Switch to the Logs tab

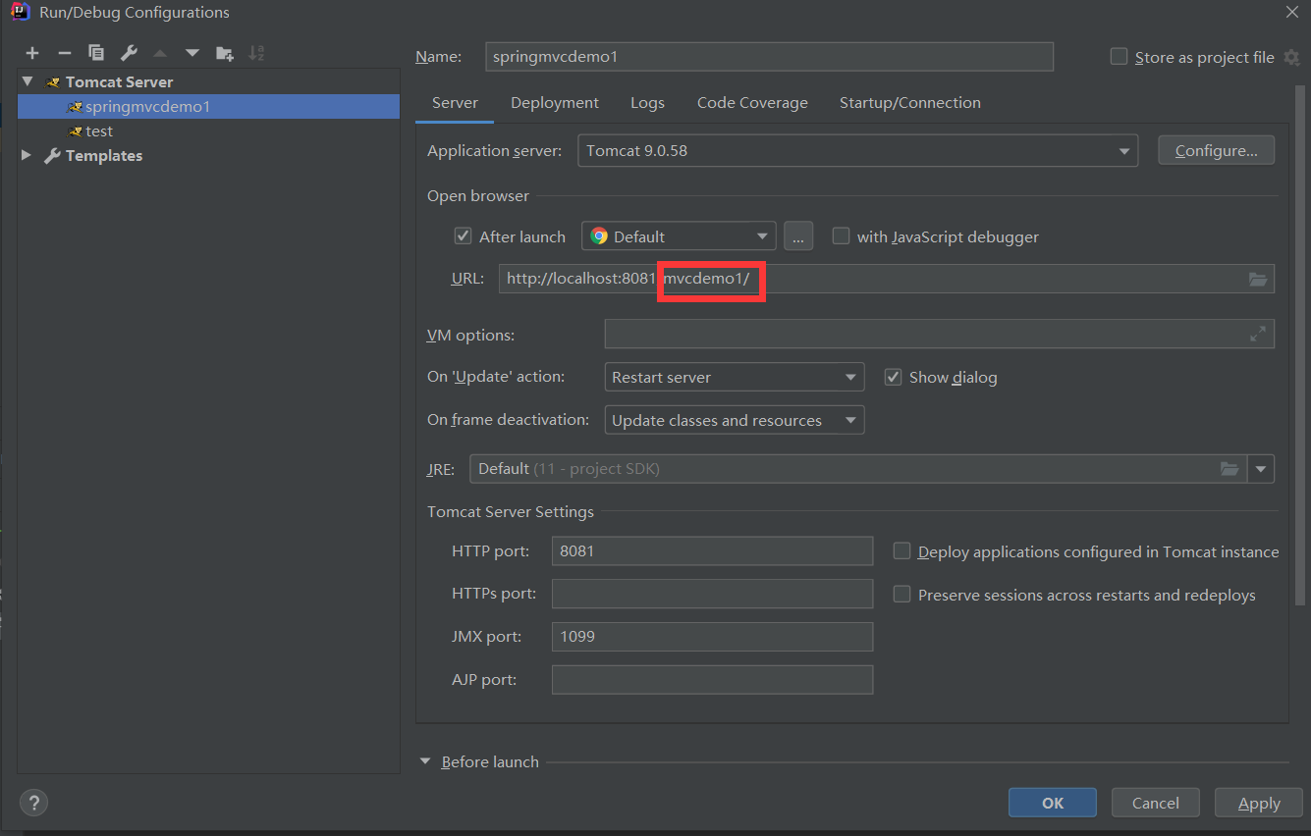point(647,103)
